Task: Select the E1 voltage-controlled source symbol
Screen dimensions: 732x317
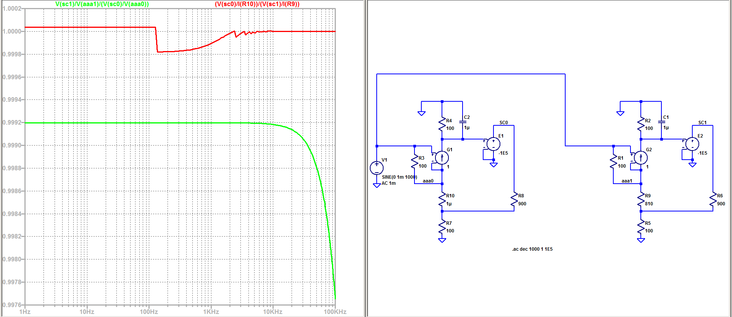Action: [x=493, y=144]
